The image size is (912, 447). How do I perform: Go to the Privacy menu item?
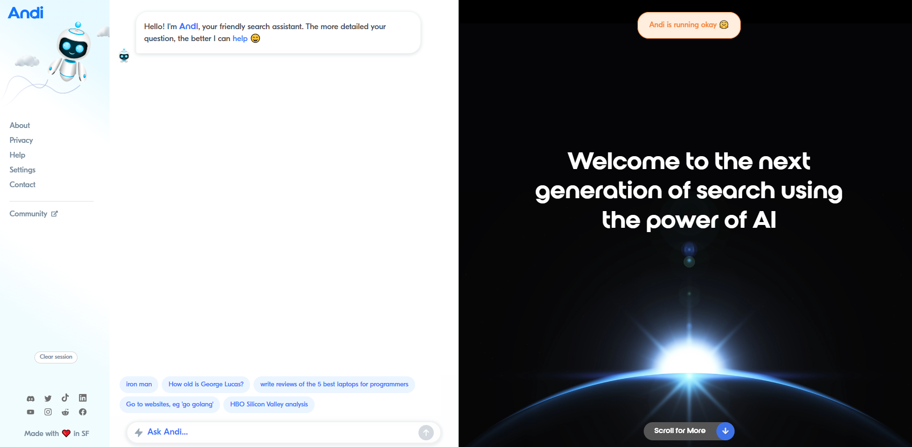coord(21,140)
